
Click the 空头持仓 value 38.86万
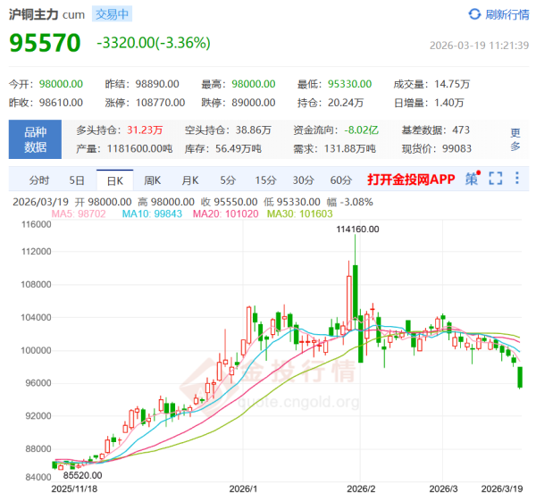click(x=254, y=130)
